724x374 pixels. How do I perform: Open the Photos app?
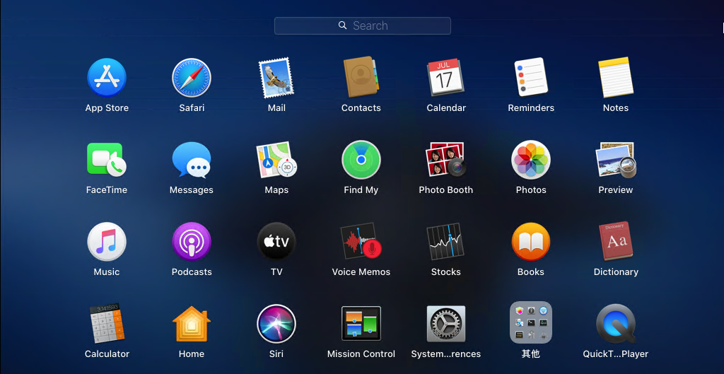(531, 160)
